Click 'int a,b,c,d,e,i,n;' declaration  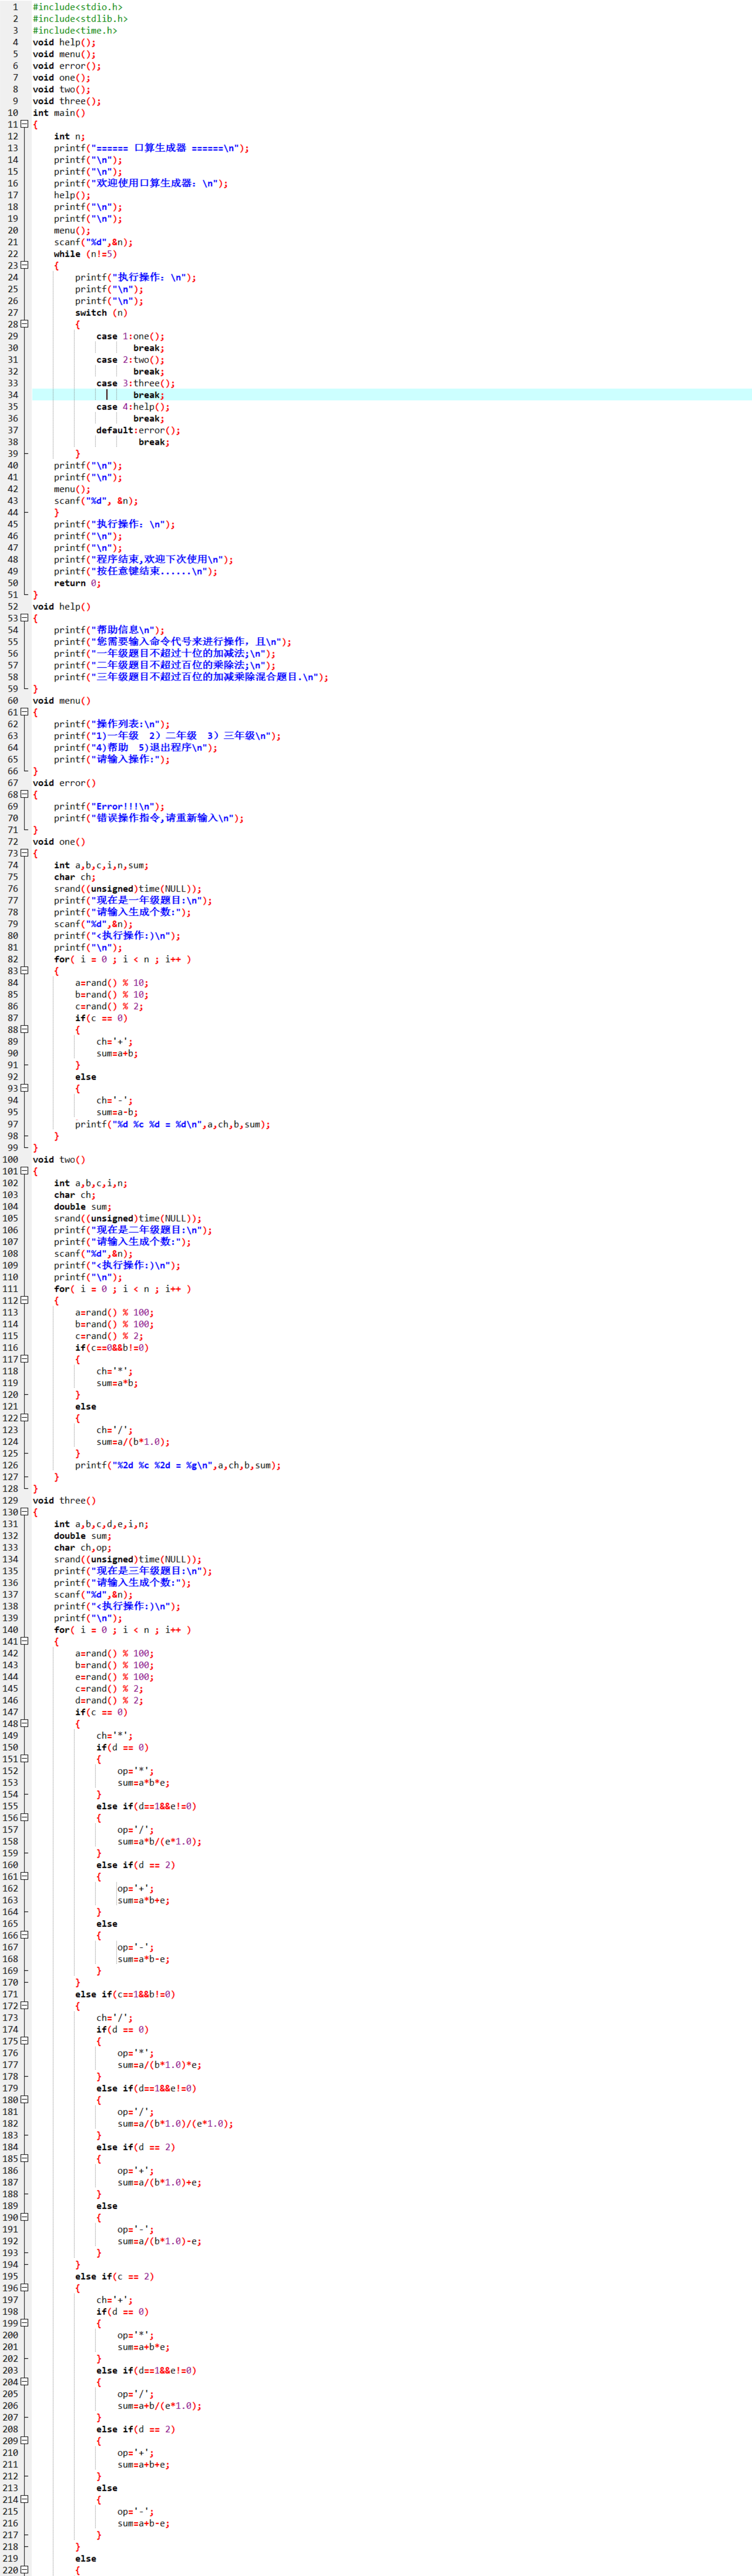pyautogui.click(x=101, y=1524)
